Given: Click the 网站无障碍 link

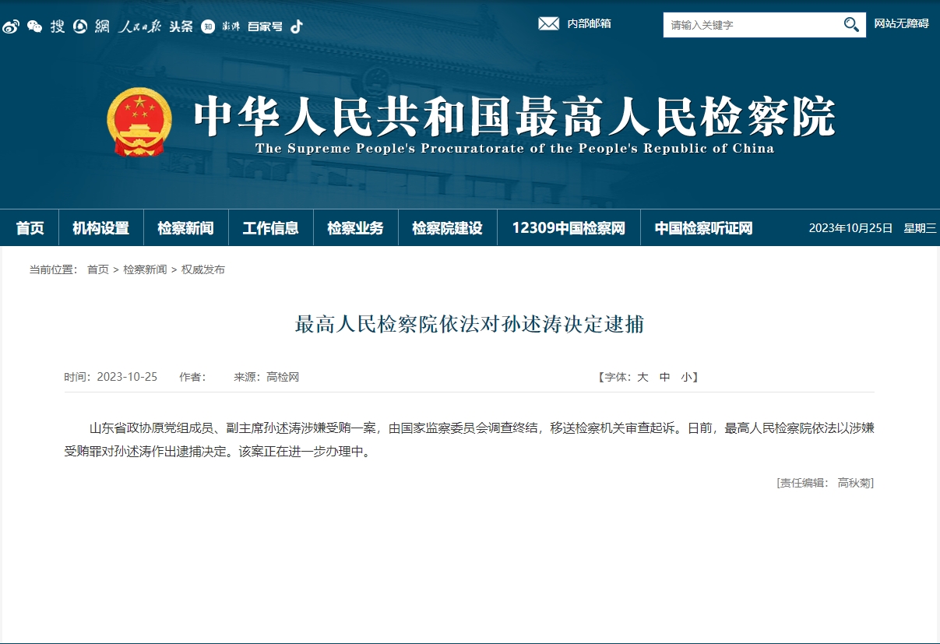Looking at the screenshot, I should coord(900,24).
